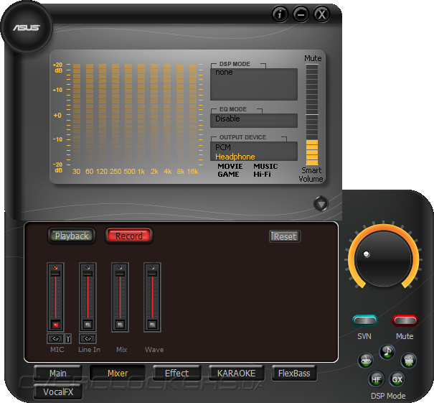Select Wave recording source LED
This screenshot has height=403, width=434.
152,267
